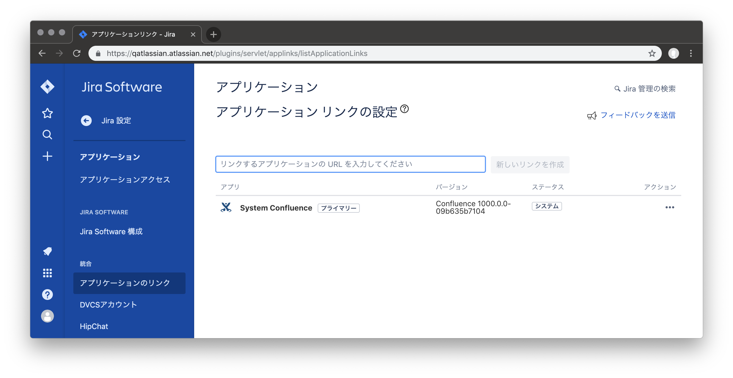Open Chrome three-dot menu
This screenshot has width=733, height=378.
pyautogui.click(x=691, y=53)
